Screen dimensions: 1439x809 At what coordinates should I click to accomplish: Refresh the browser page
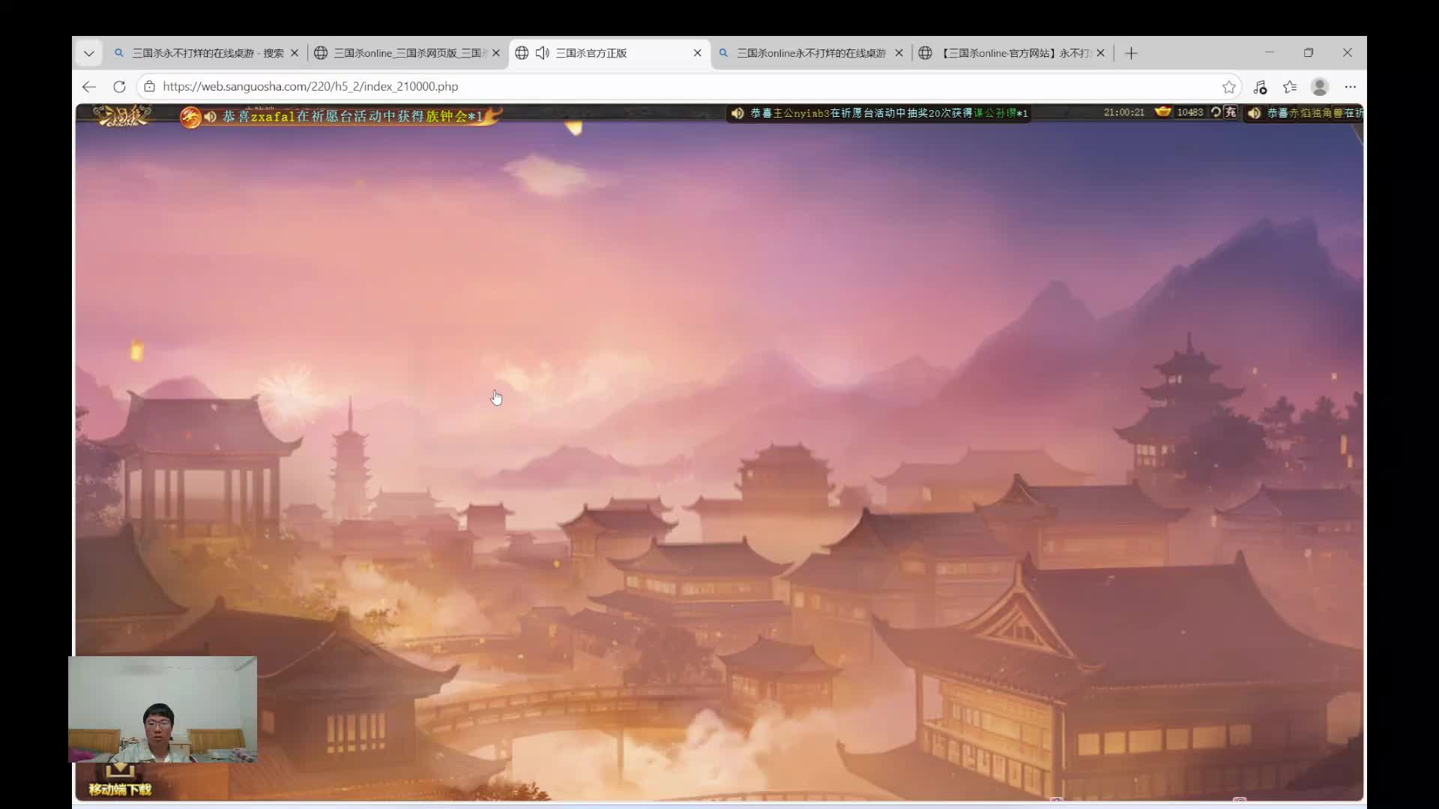(x=119, y=87)
